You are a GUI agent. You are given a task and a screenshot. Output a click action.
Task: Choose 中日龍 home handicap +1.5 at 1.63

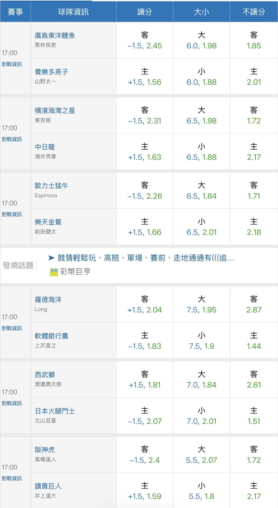click(145, 152)
